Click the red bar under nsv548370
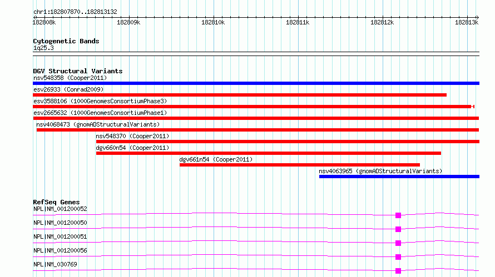This screenshot has height=277, width=495. (x=288, y=142)
